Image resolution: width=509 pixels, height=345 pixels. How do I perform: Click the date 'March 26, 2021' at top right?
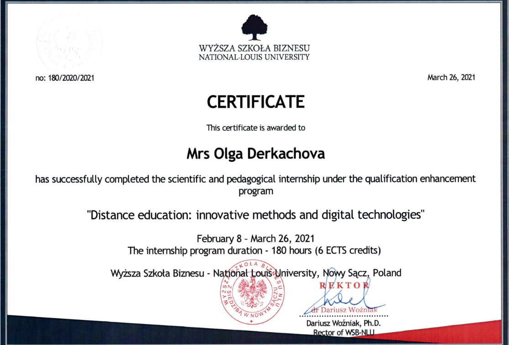coord(451,77)
